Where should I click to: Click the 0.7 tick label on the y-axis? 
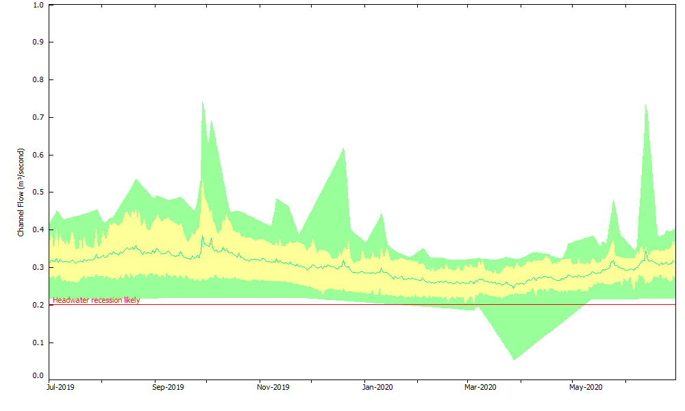[38, 117]
